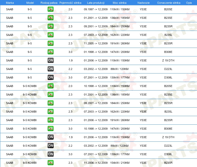Click the Oznaczenie silnika column header
This screenshot has height=167, width=197.
coord(169,3)
